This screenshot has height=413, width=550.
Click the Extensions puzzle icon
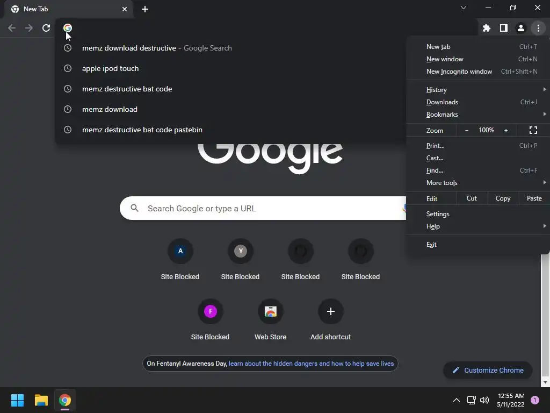pyautogui.click(x=486, y=28)
